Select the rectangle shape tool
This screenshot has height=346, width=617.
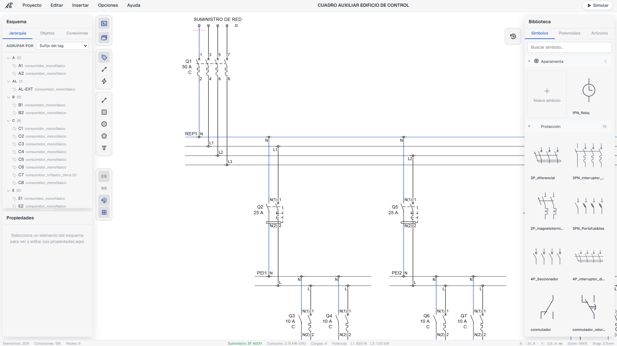(x=104, y=112)
